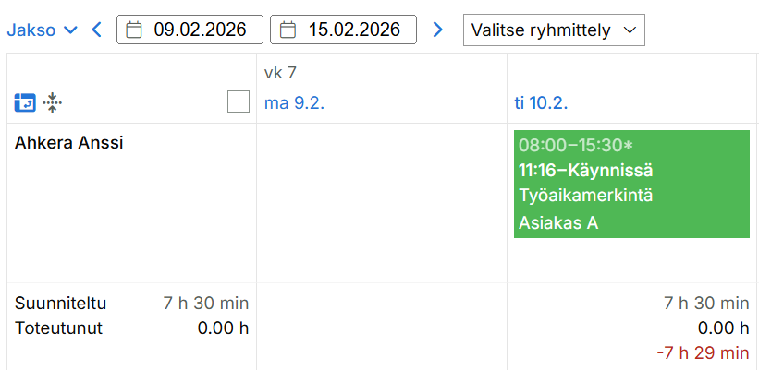
Task: Select the employee Ahkera Anssi
Action: pyautogui.click(x=69, y=143)
